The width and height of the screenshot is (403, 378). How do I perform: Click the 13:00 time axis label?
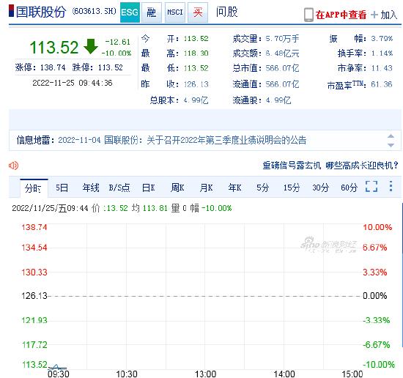point(205,374)
